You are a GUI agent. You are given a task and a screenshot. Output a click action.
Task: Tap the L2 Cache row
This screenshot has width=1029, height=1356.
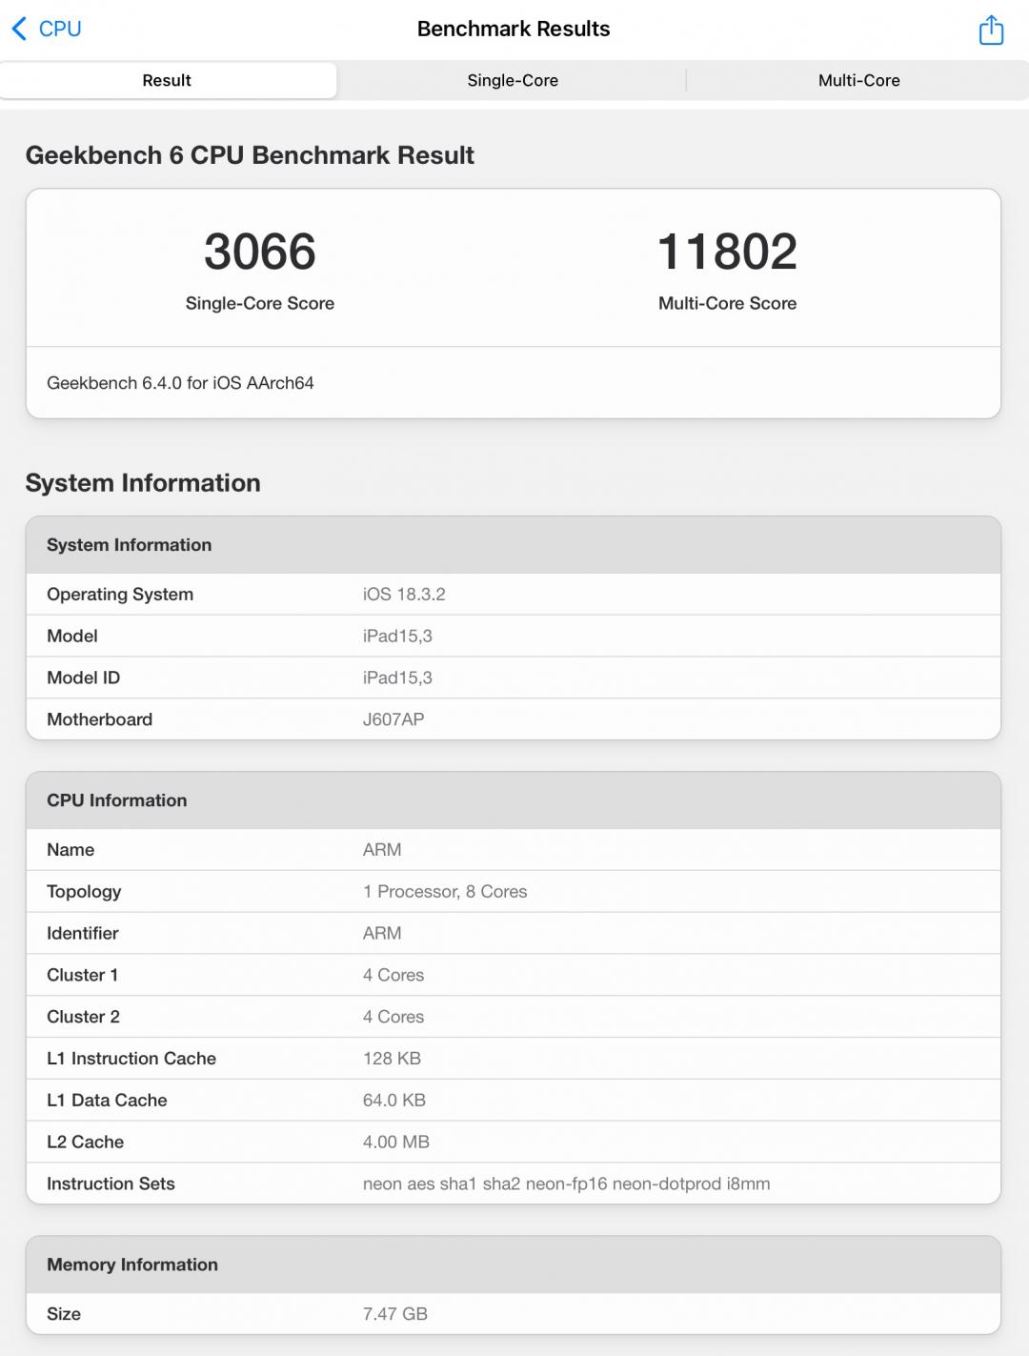513,1142
